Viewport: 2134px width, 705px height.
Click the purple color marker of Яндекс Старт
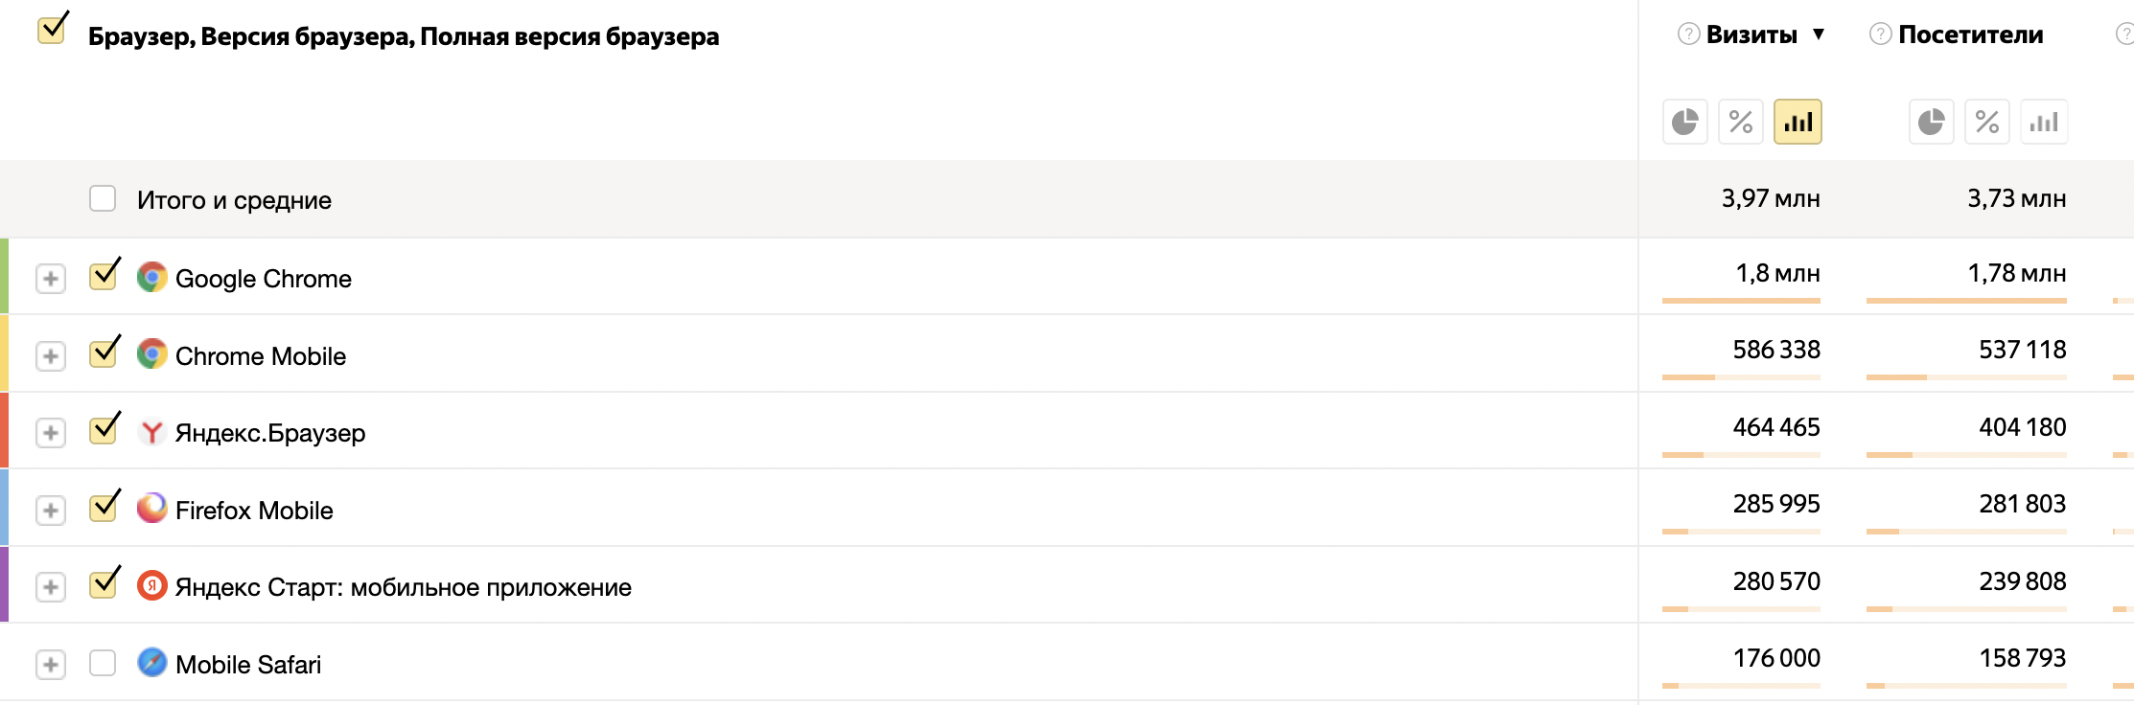coord(4,584)
